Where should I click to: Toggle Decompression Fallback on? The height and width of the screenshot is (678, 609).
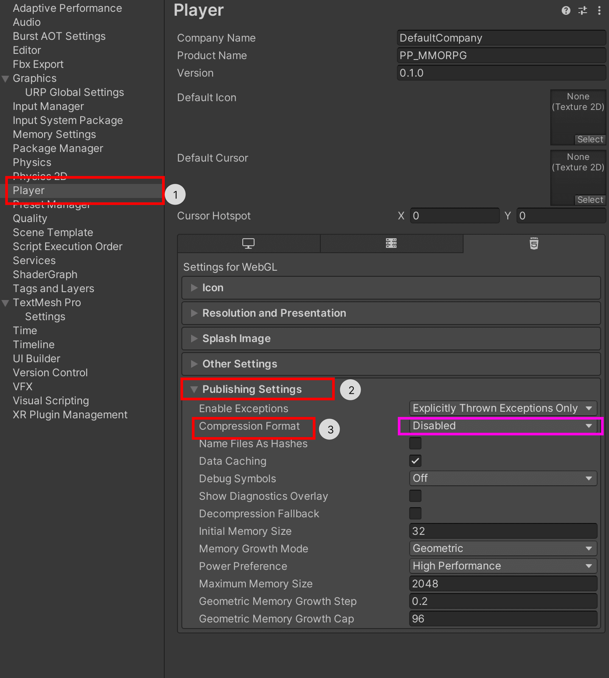click(415, 513)
